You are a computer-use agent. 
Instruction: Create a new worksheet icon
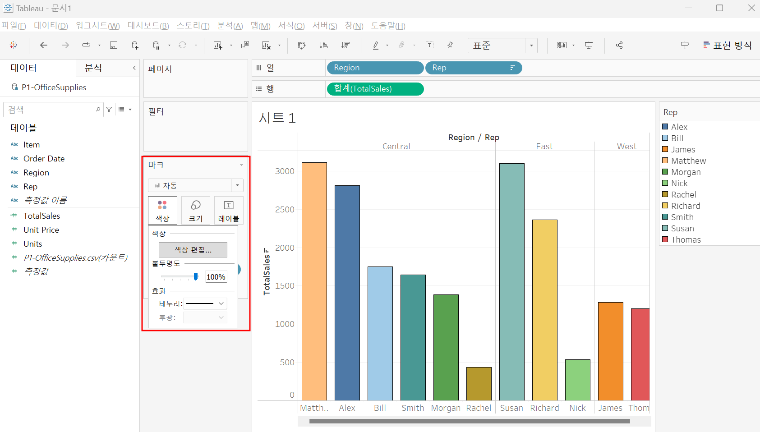tap(218, 45)
